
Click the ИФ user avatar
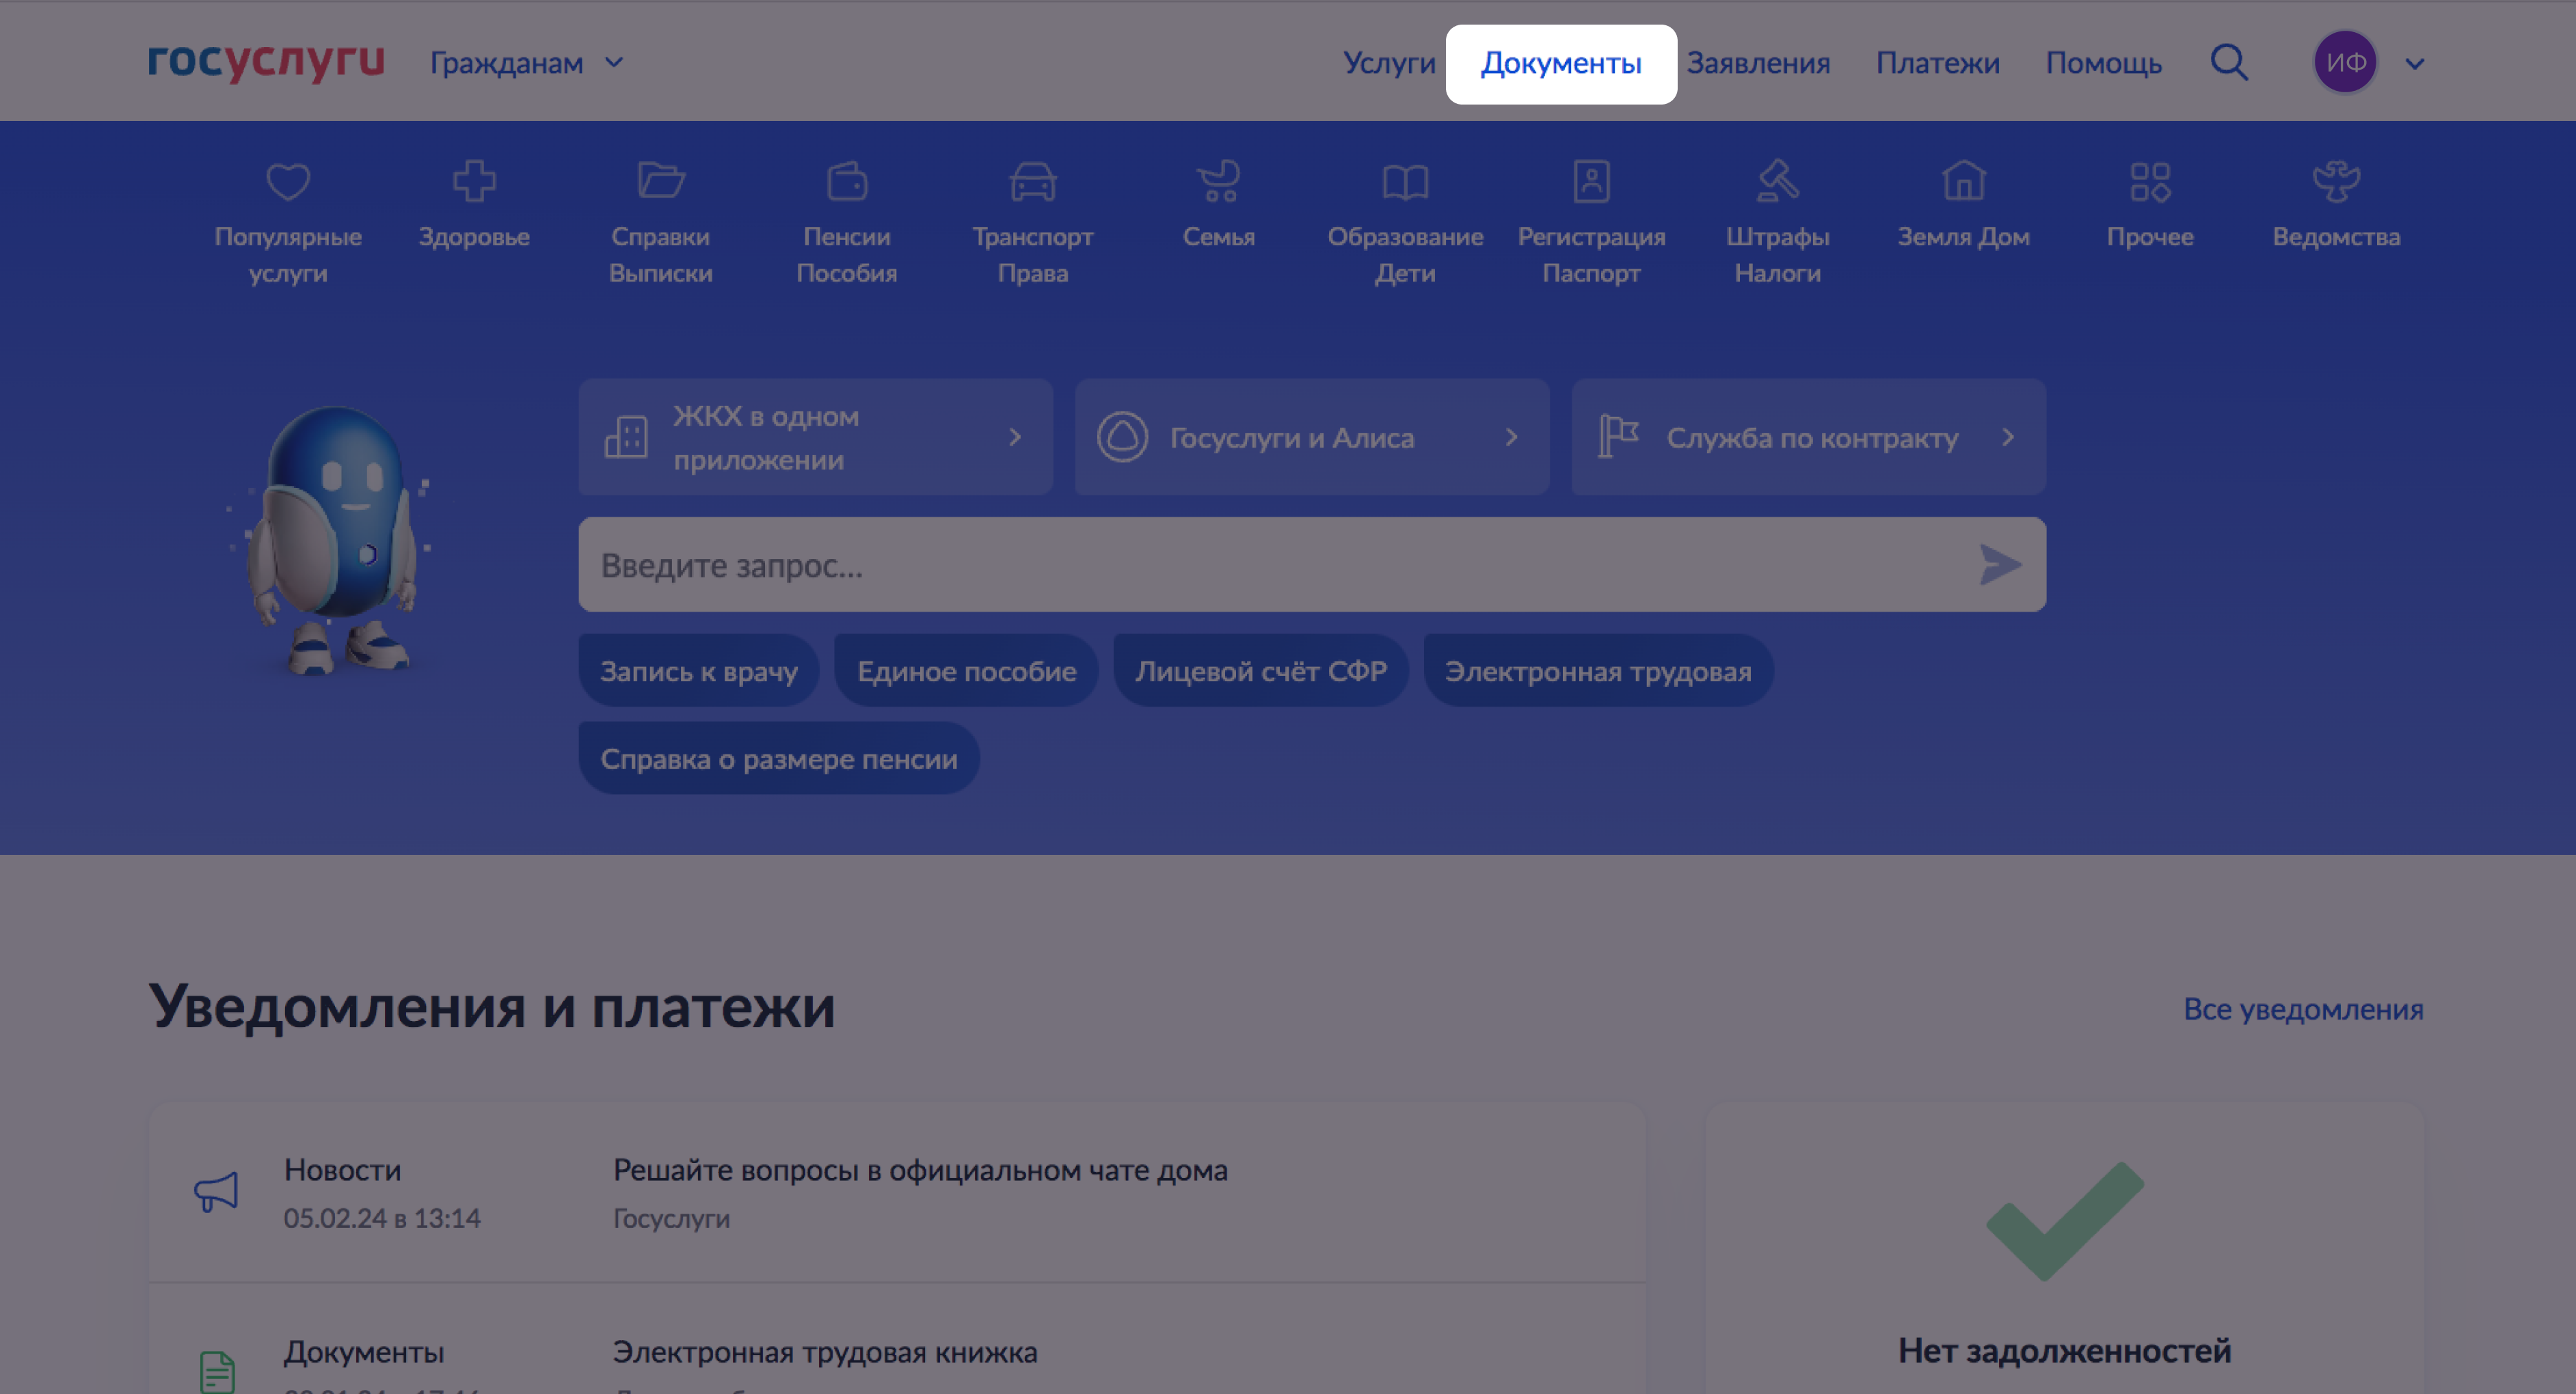click(x=2345, y=62)
